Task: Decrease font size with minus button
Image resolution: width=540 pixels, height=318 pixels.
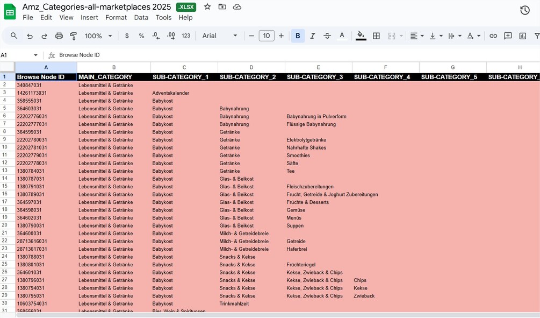Action: pyautogui.click(x=251, y=36)
